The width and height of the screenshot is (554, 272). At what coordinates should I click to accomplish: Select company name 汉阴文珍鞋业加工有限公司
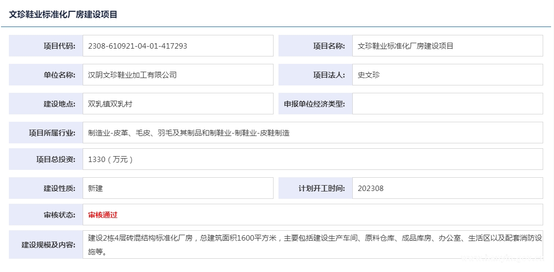point(132,75)
